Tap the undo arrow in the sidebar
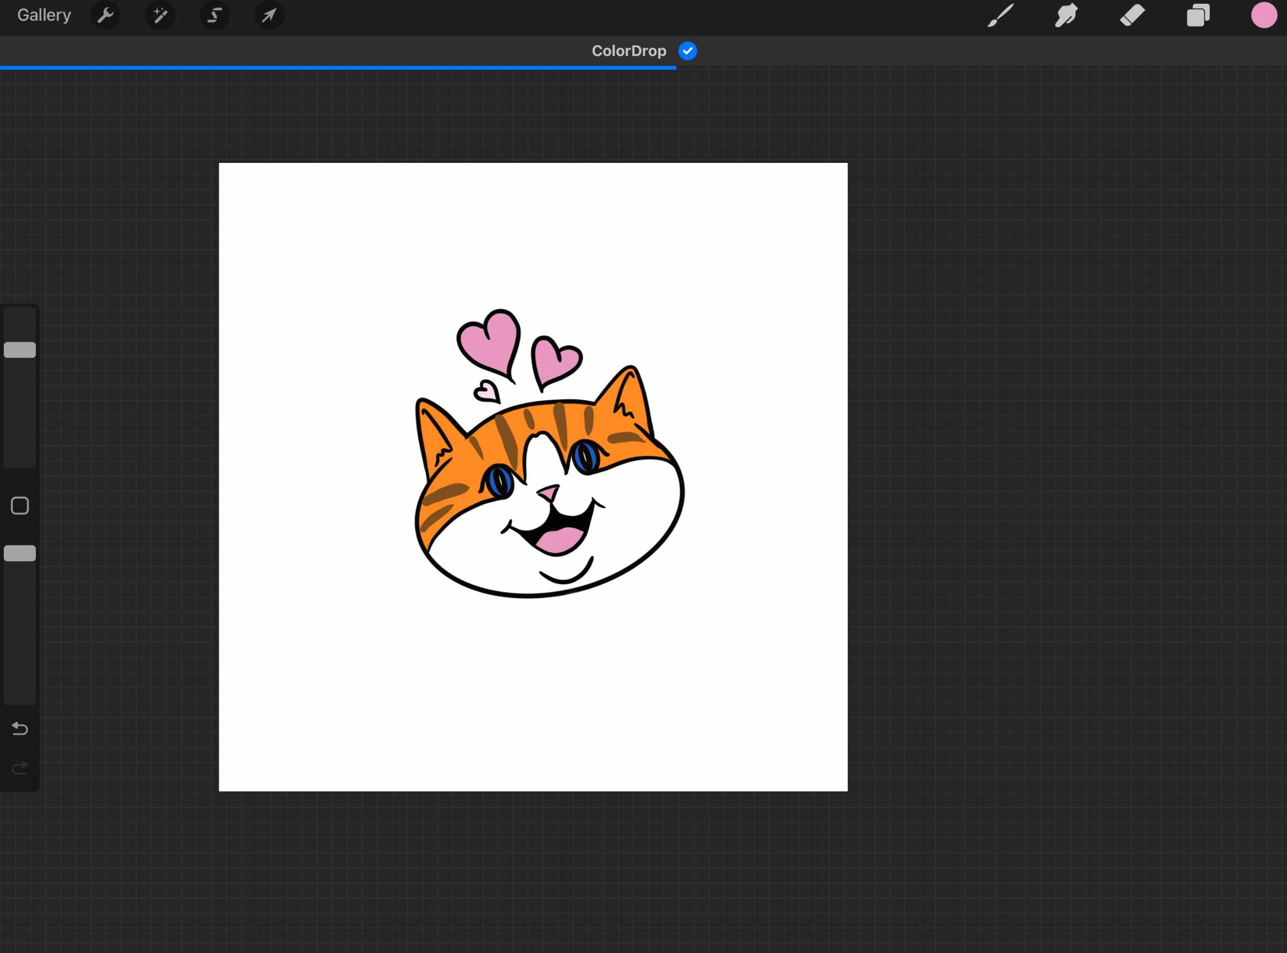The width and height of the screenshot is (1287, 953). (x=20, y=729)
